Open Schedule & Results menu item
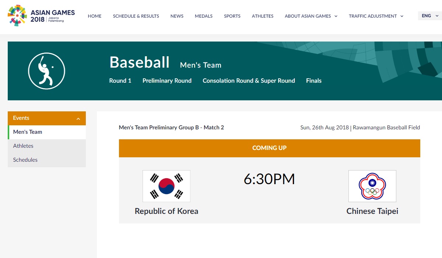The width and height of the screenshot is (442, 258). [x=136, y=16]
